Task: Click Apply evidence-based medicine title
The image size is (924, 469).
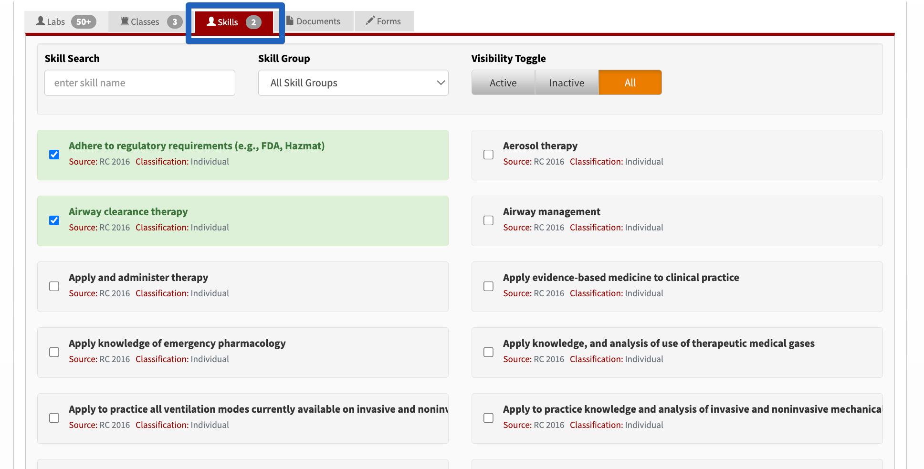Action: [x=621, y=278]
